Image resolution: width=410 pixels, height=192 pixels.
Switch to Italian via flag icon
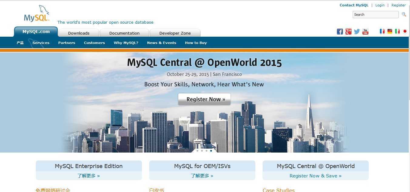(397, 31)
